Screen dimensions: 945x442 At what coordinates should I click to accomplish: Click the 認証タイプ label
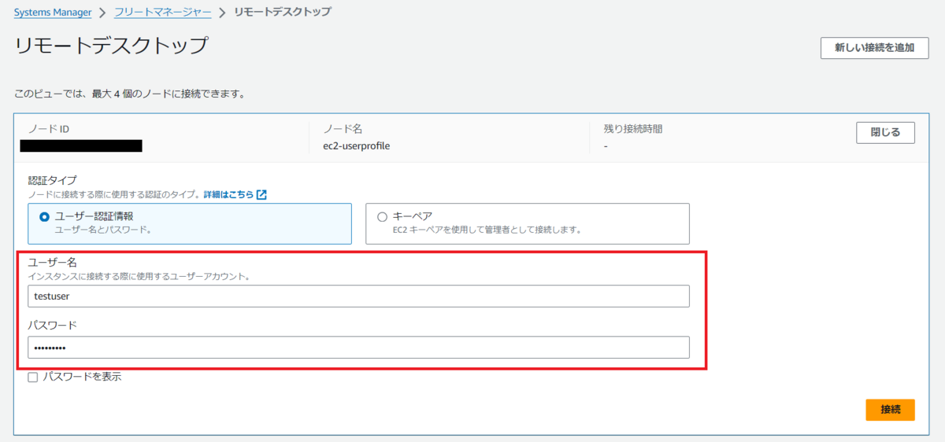pyautogui.click(x=53, y=180)
